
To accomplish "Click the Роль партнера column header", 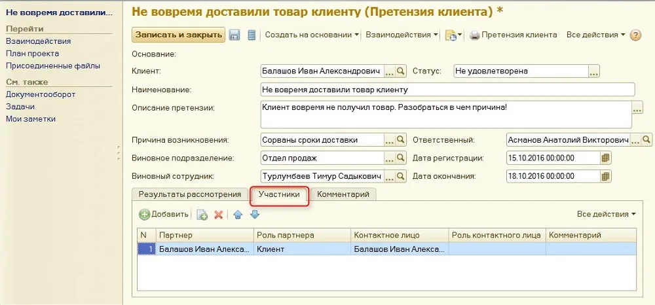I will click(303, 236).
